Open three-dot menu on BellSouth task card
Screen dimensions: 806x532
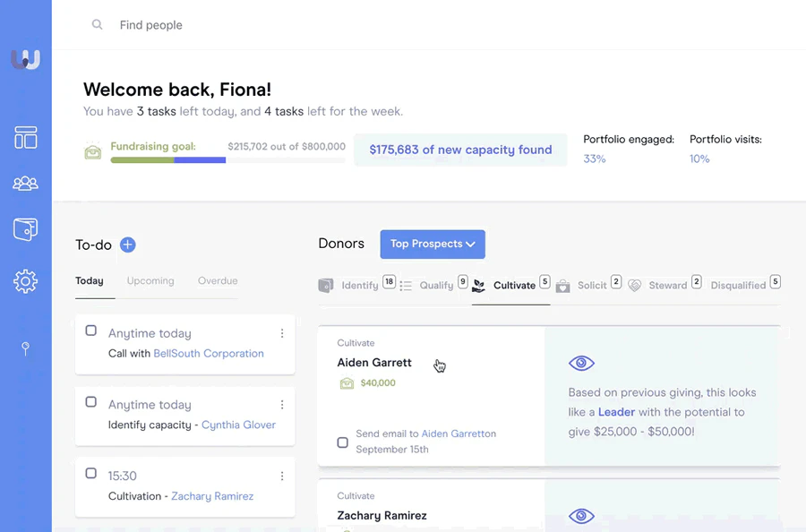click(x=282, y=332)
